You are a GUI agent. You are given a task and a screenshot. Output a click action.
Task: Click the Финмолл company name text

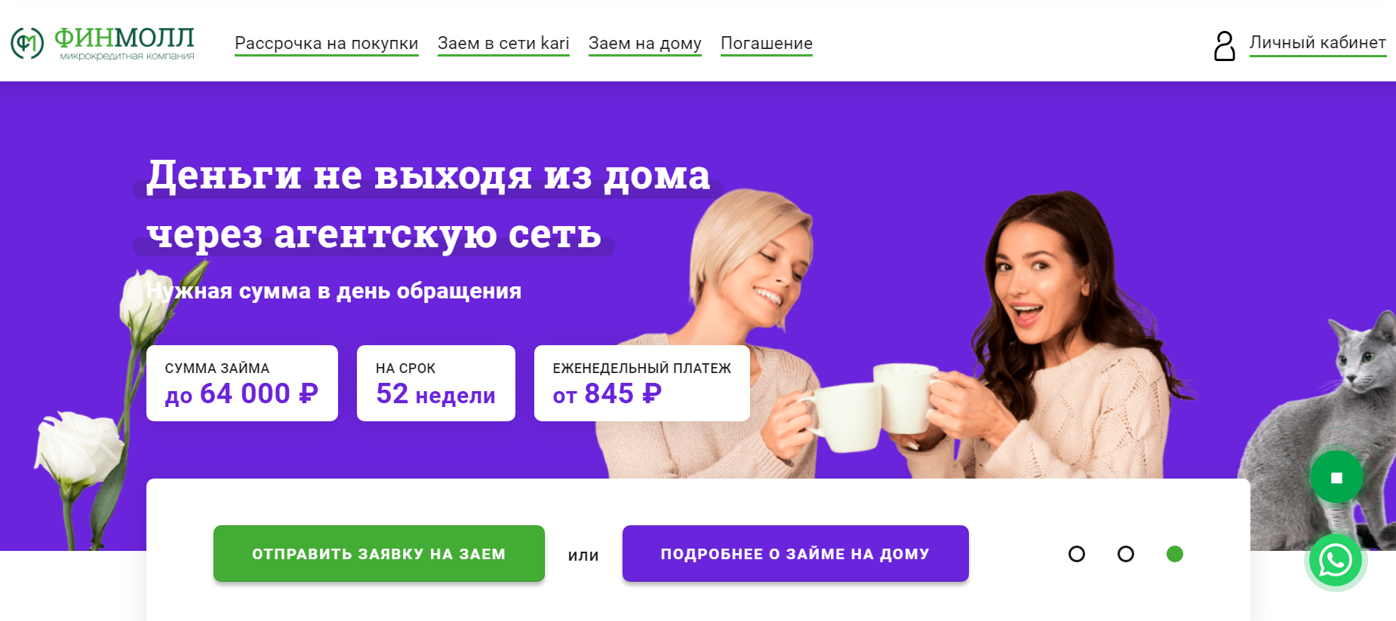click(125, 37)
